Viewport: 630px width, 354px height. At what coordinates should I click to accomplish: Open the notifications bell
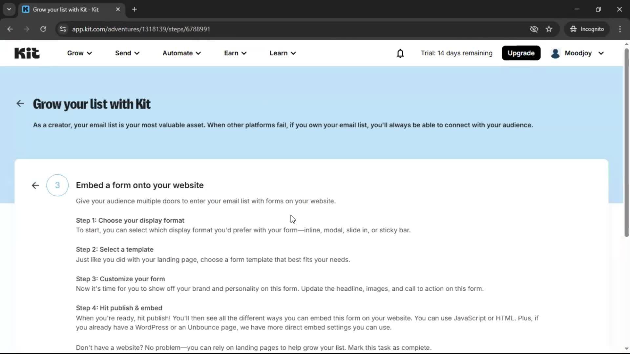[401, 53]
